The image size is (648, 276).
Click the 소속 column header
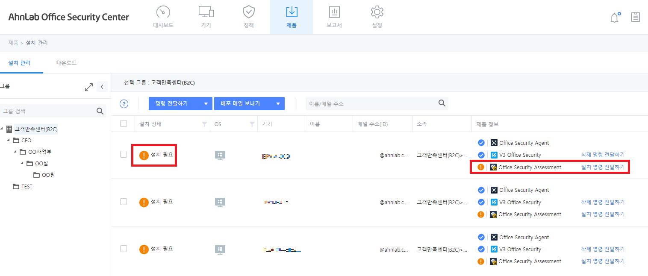tap(422, 124)
